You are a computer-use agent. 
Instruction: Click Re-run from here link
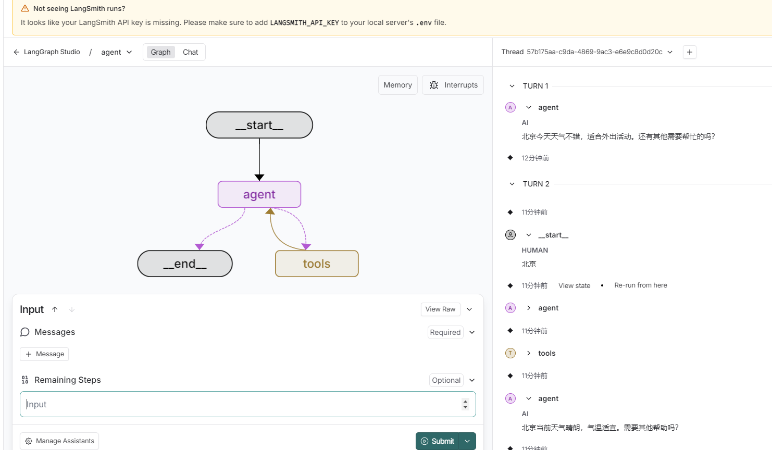tap(640, 285)
